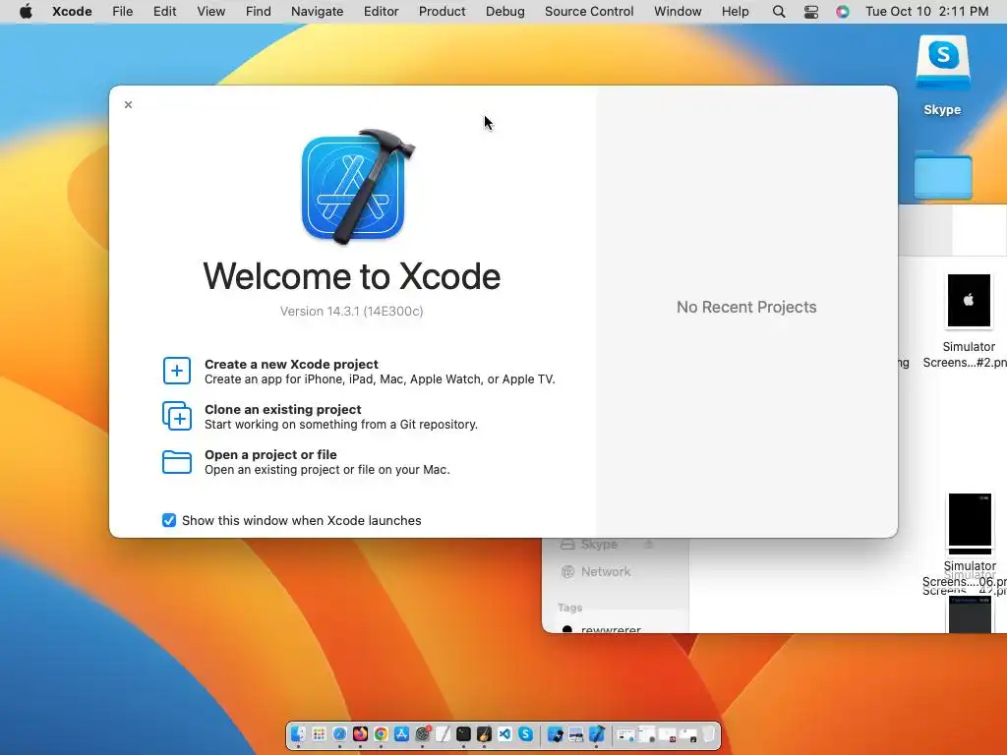Image resolution: width=1007 pixels, height=755 pixels.
Task: Open Finder from the Dock
Action: tap(298, 733)
